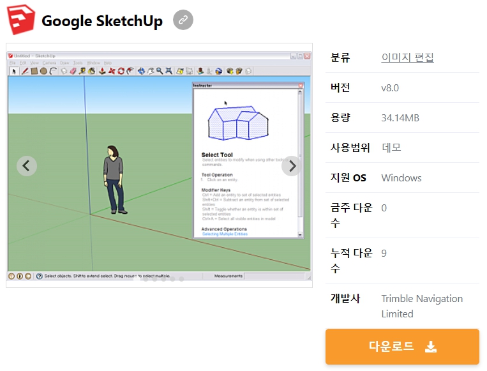Click the red SketchUp logo icon

[21, 20]
